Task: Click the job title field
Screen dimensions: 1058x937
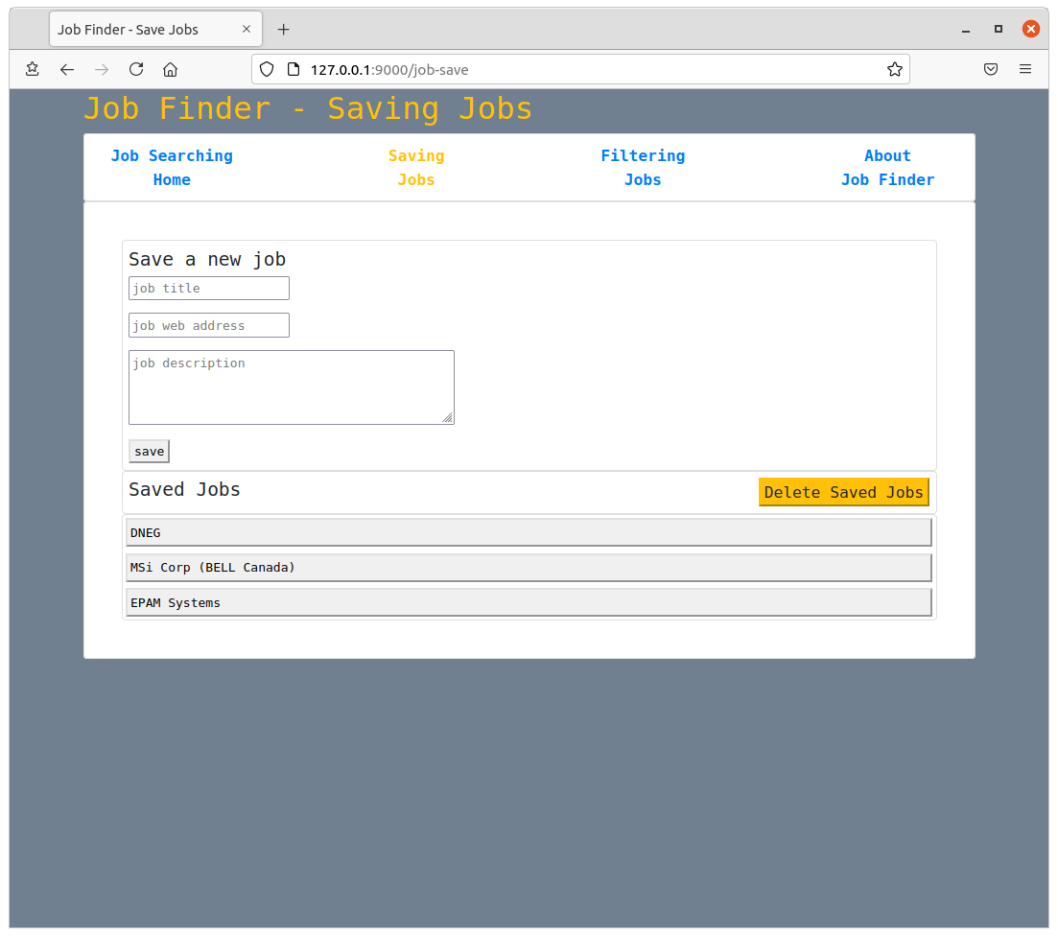Action: (x=209, y=288)
